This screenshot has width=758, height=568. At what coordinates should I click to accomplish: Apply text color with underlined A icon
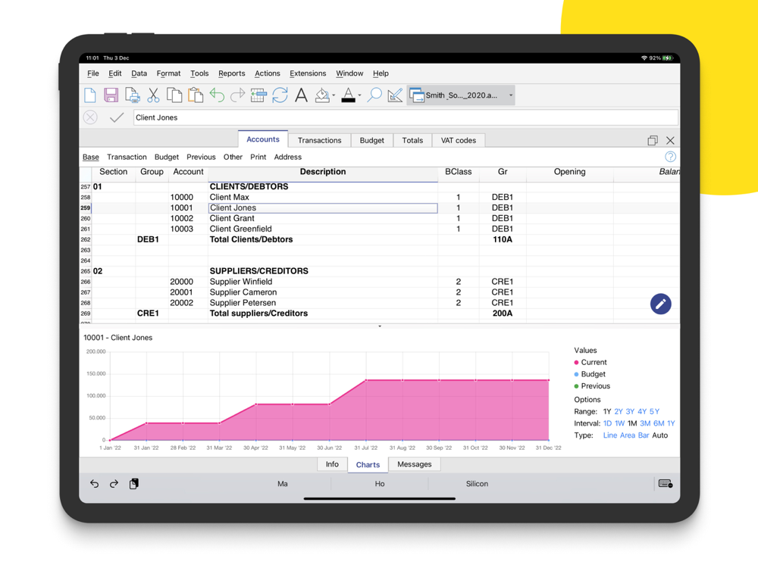click(348, 95)
